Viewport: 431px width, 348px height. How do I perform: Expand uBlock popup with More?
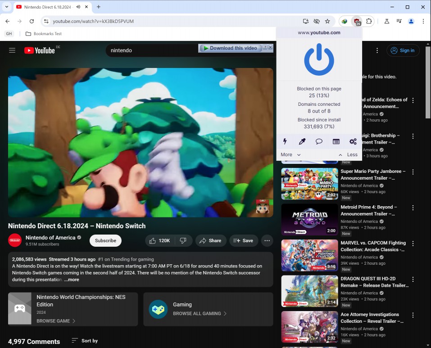click(x=290, y=154)
